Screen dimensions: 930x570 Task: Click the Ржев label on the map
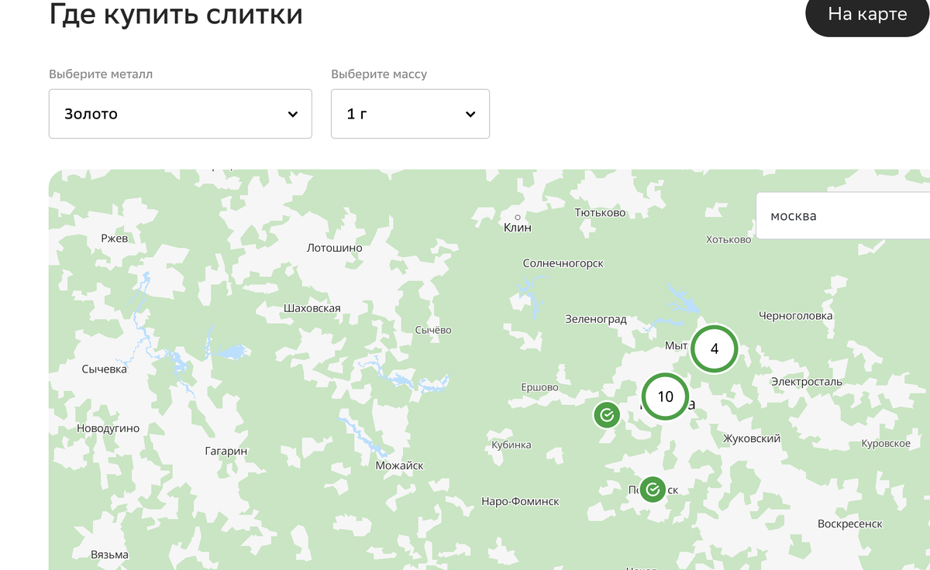point(114,239)
